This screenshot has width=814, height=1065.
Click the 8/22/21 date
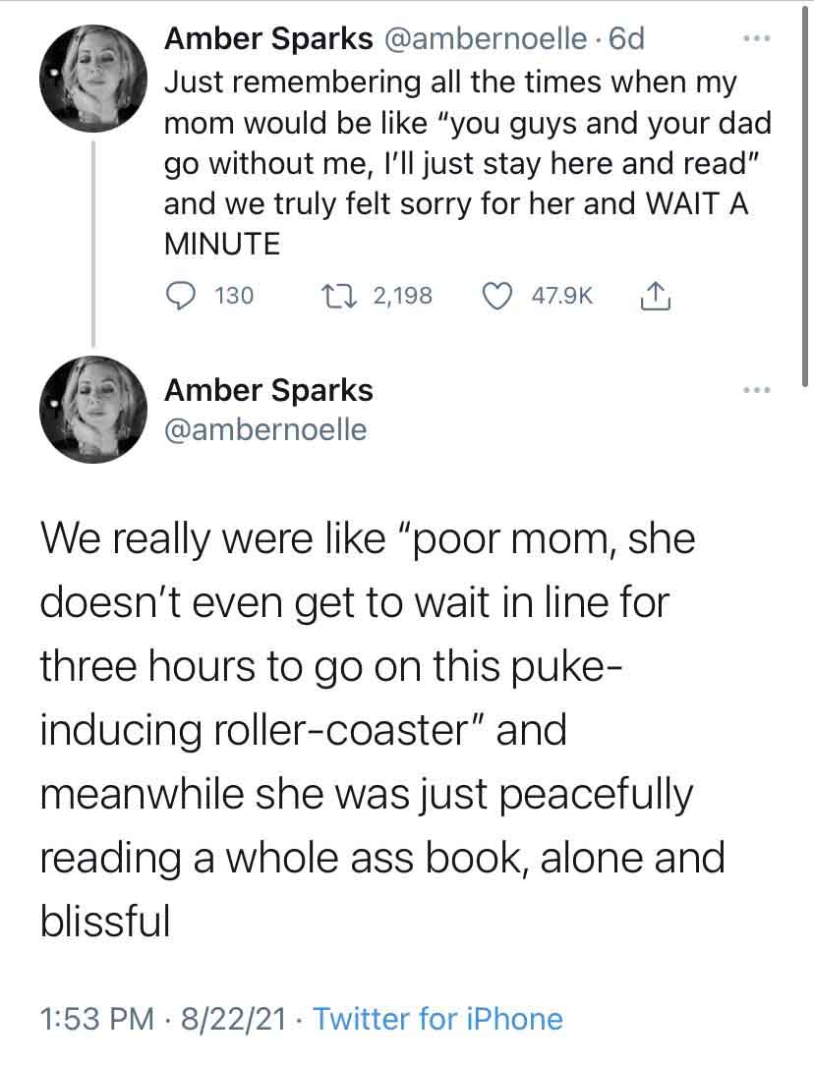point(232,1019)
